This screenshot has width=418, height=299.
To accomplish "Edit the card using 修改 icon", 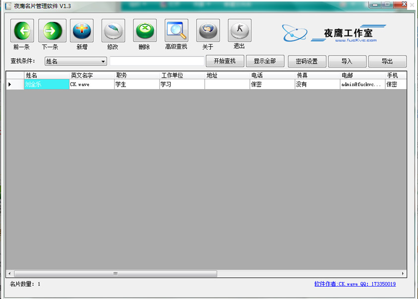I will click(x=113, y=31).
